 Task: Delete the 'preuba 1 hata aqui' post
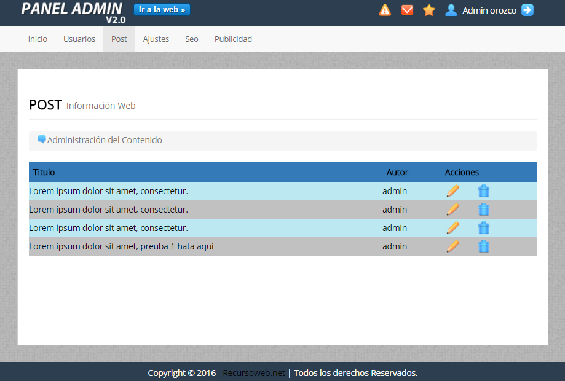click(484, 246)
